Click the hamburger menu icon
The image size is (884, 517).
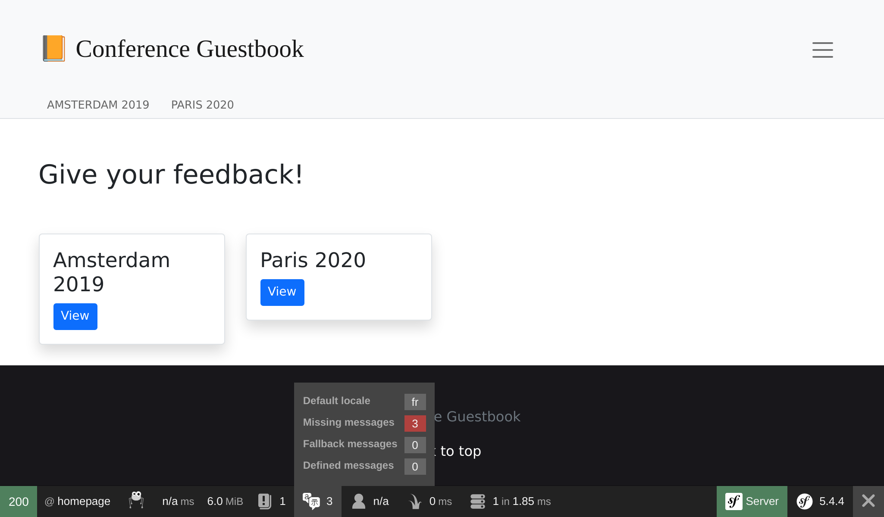coord(823,49)
